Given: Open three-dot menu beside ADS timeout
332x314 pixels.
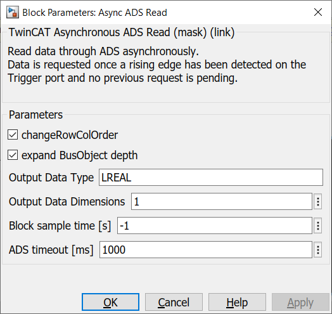Looking at the screenshot, I should tap(317, 250).
